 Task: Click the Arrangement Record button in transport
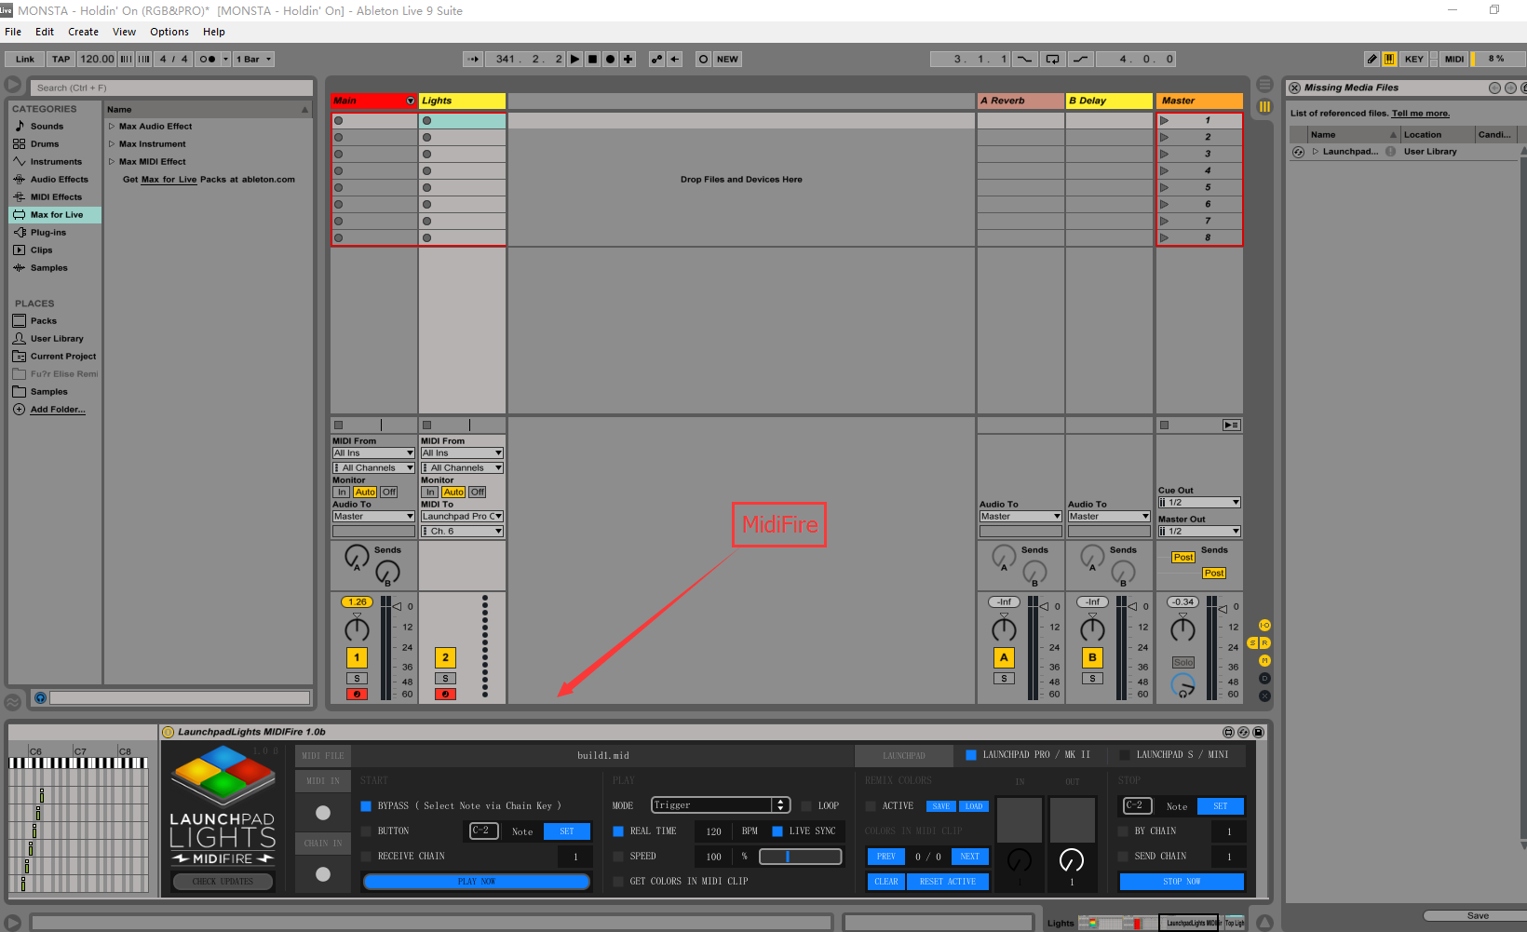coord(611,59)
